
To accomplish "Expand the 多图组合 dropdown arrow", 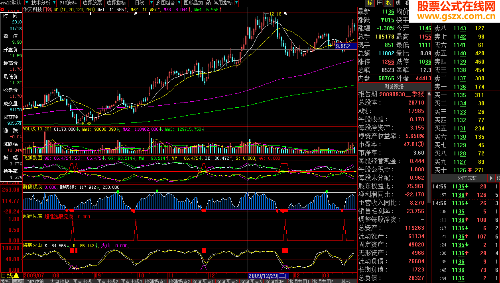I will [x=178, y=3].
